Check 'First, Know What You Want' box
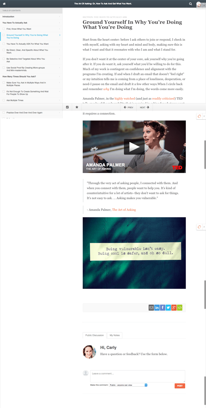 4,29
